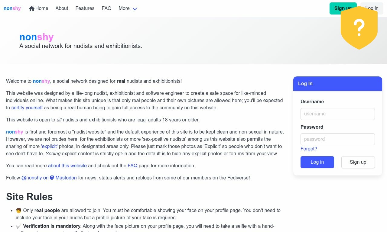
Task: Open the More menu in the navbar
Action: pos(124,8)
